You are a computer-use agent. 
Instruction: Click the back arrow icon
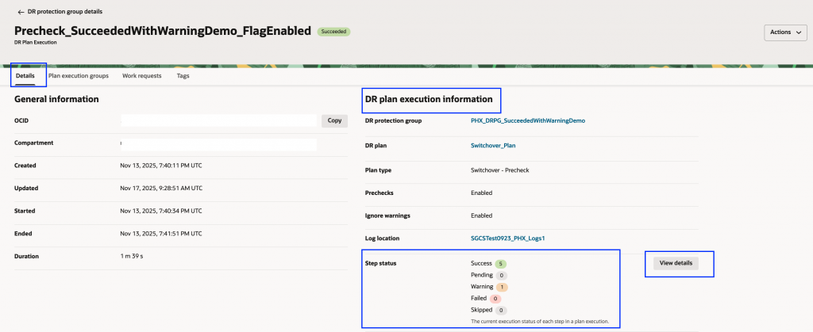point(21,12)
